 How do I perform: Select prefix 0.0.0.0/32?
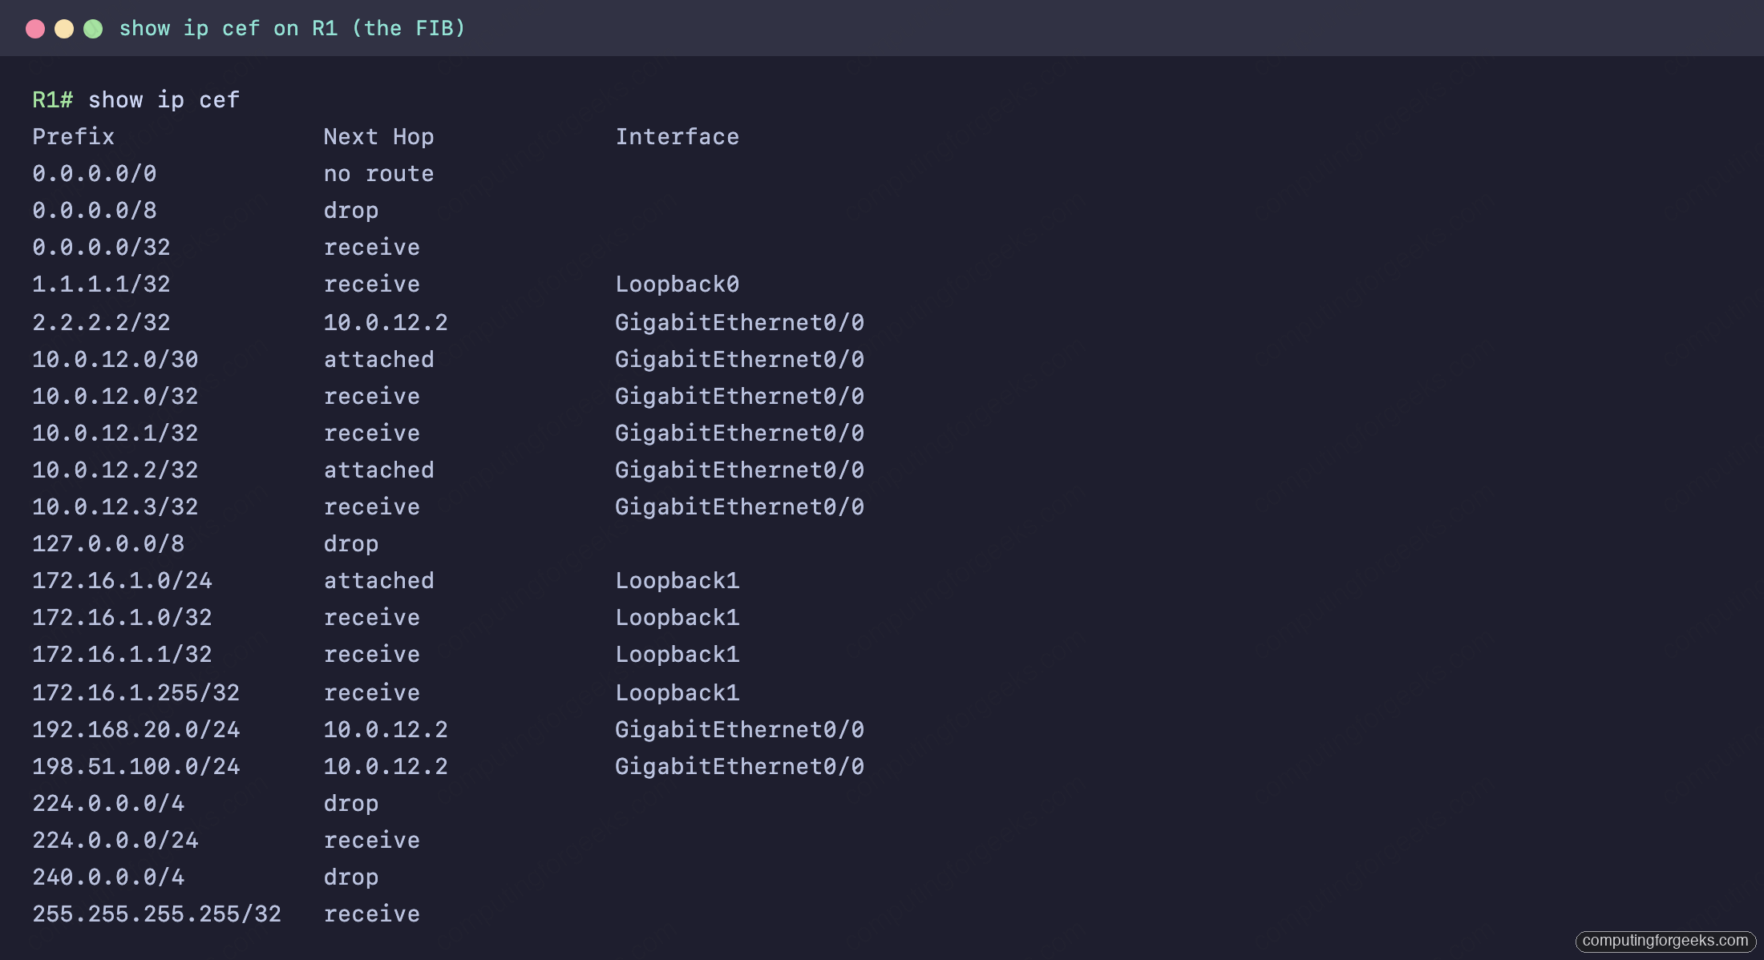point(101,248)
